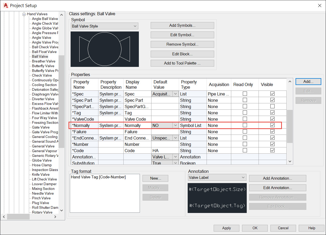Click properties table scroll-down arrow
Image resolution: width=326 pixels, height=235 pixels.
tap(290, 162)
